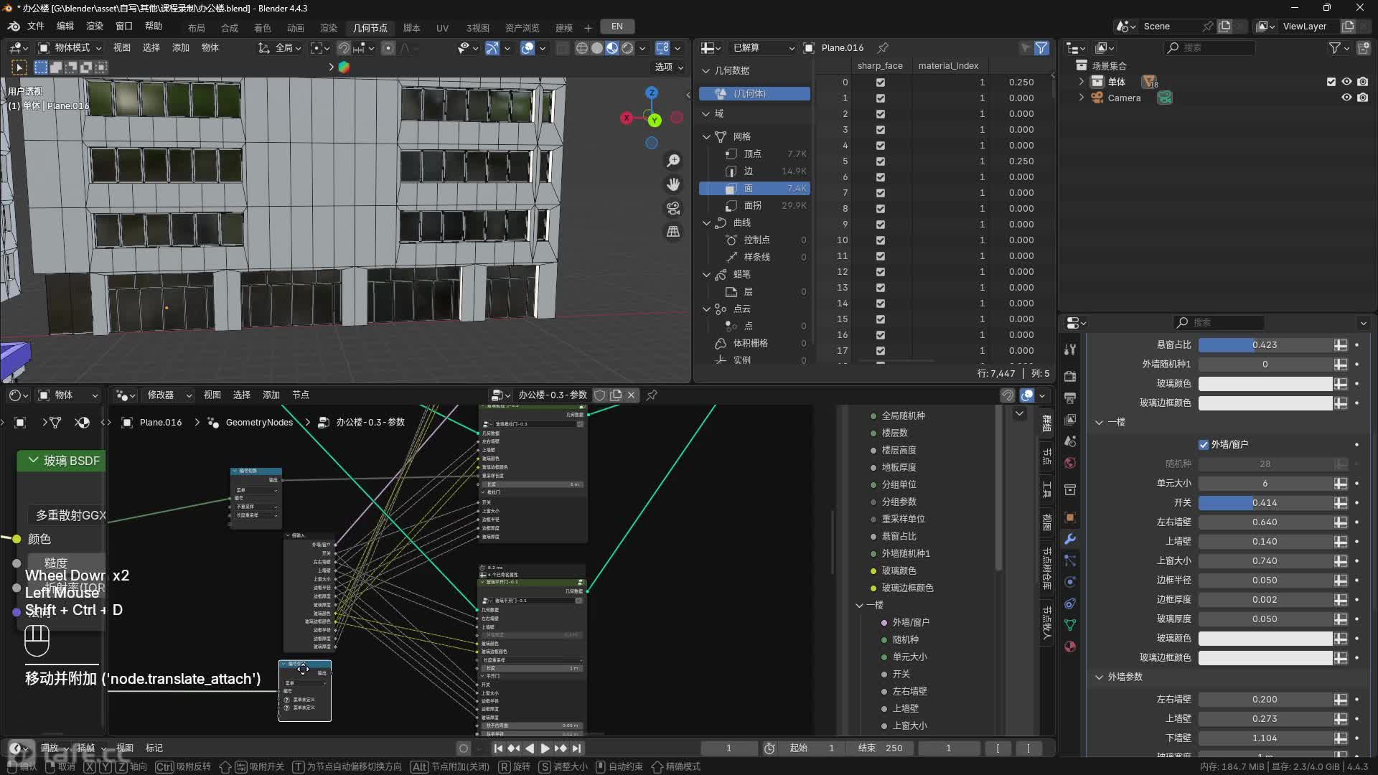Select rendered viewport shading mode
This screenshot has height=775, width=1378.
tap(627, 48)
